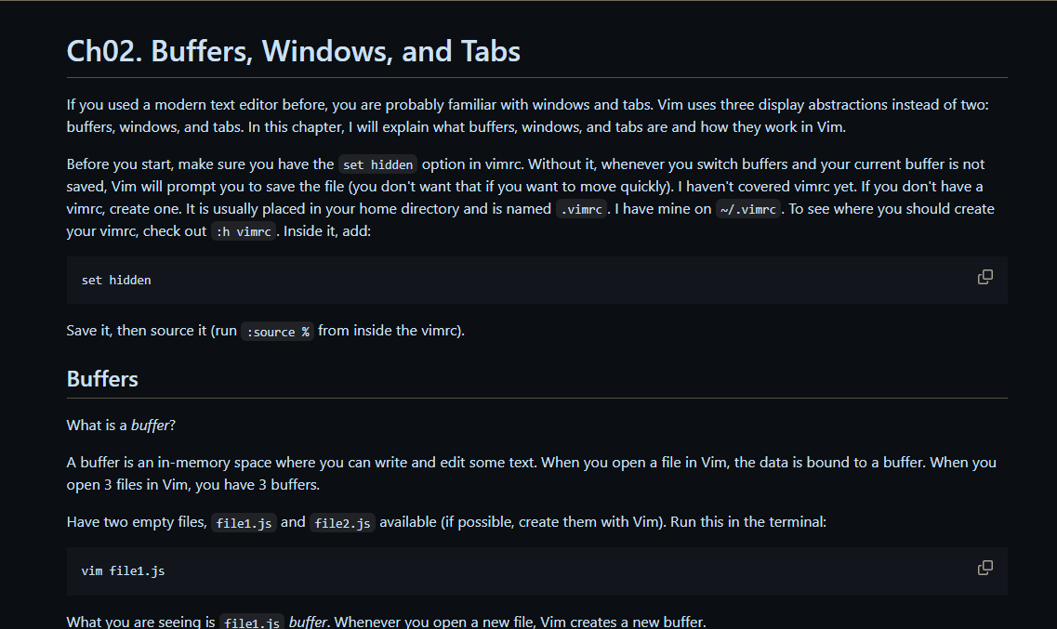Copy the "set hidden" code block
Screen dimensions: 1057x629
tap(984, 277)
